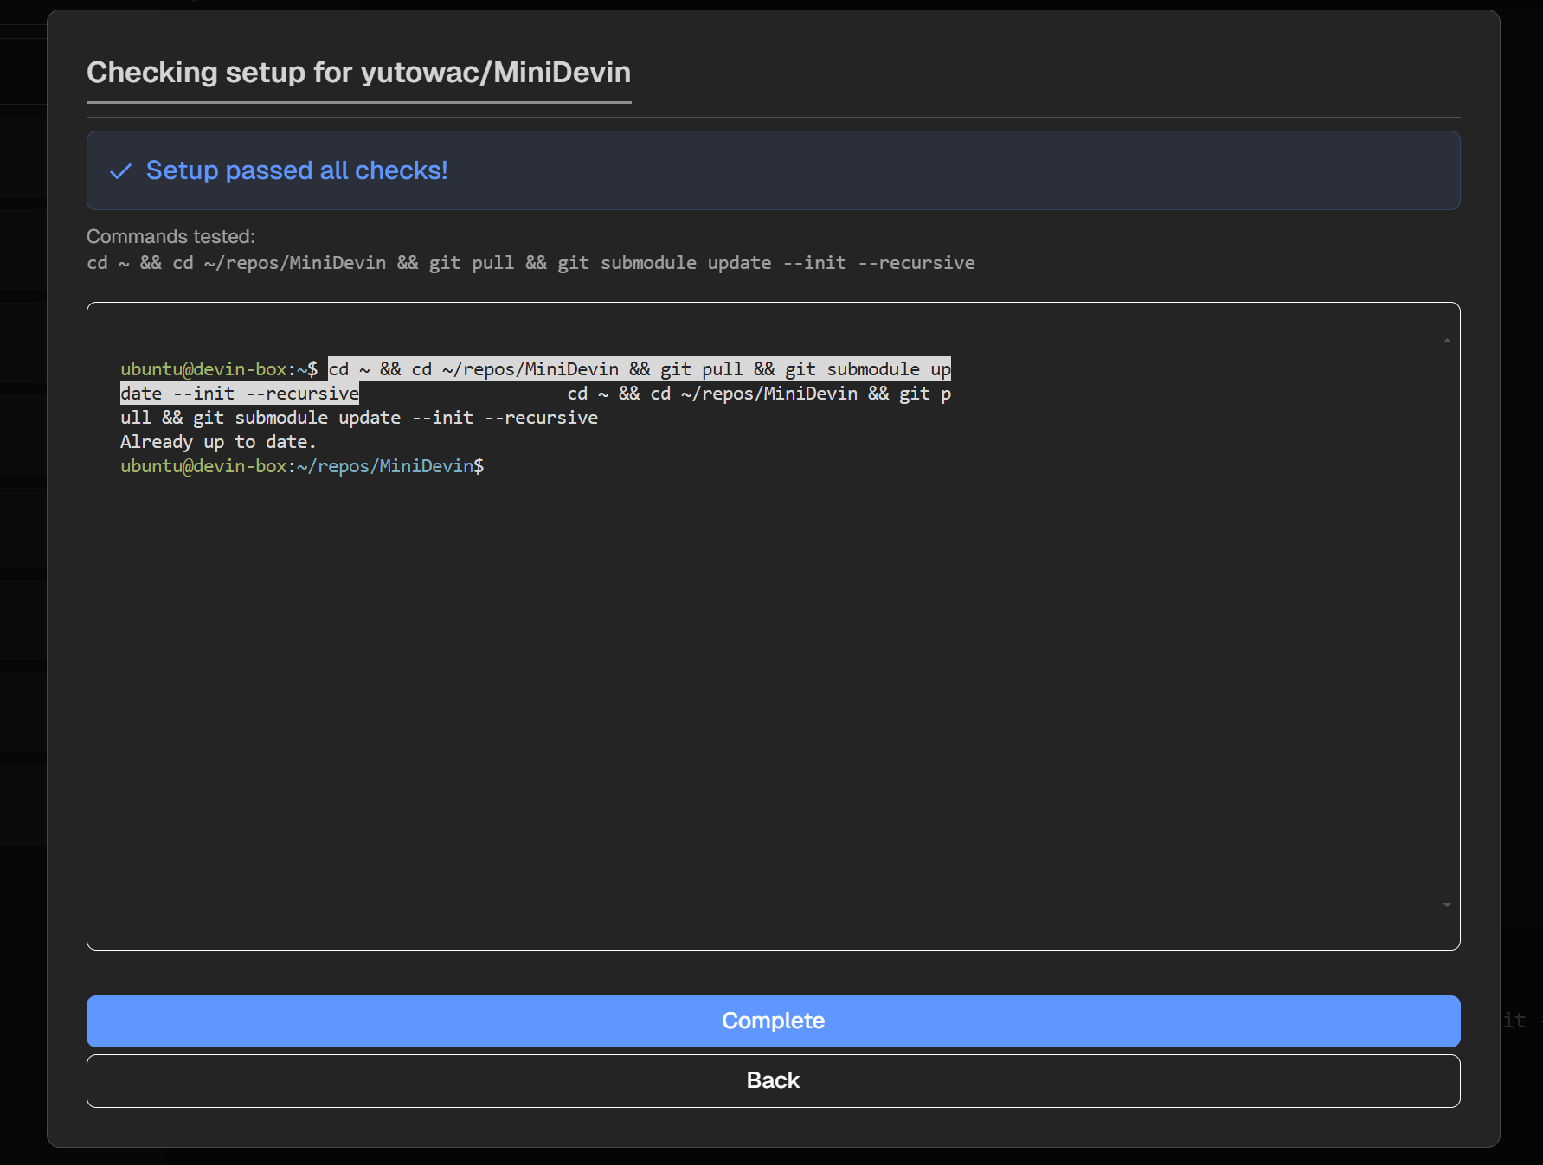Screen dimensions: 1543x1165
Task: Go back with the Back button
Action: (773, 1080)
